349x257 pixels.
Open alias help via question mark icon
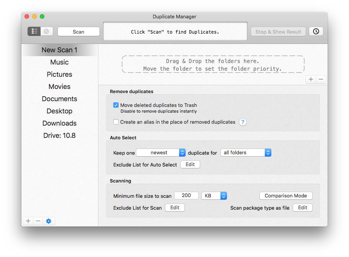click(x=243, y=122)
